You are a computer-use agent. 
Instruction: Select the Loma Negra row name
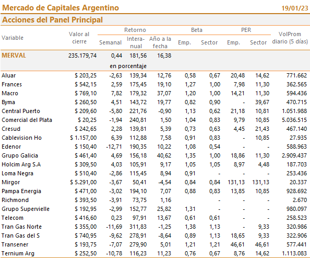(17, 174)
